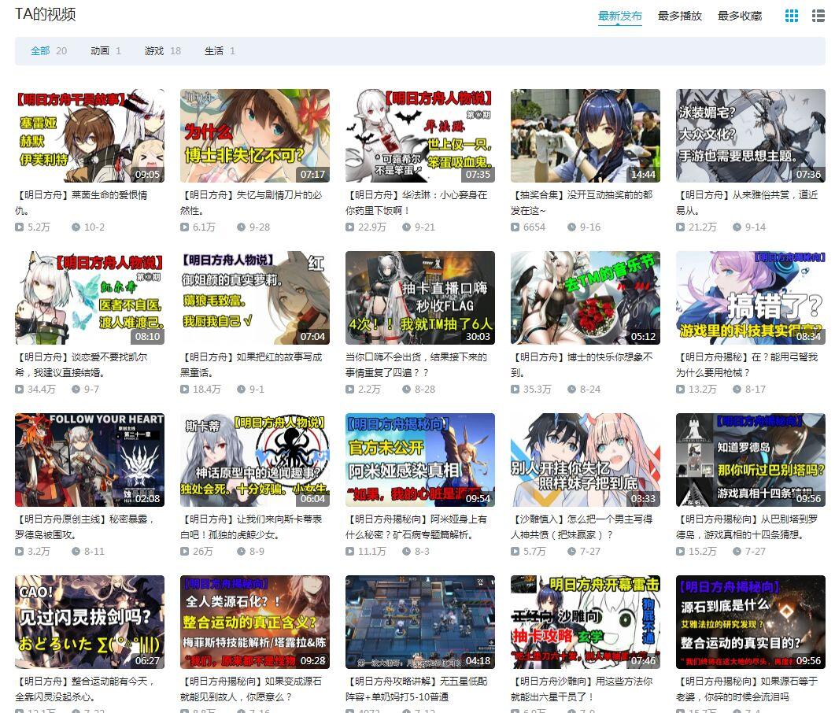Open thumbnail for 华法琳 vampire video

pyautogui.click(x=420, y=136)
